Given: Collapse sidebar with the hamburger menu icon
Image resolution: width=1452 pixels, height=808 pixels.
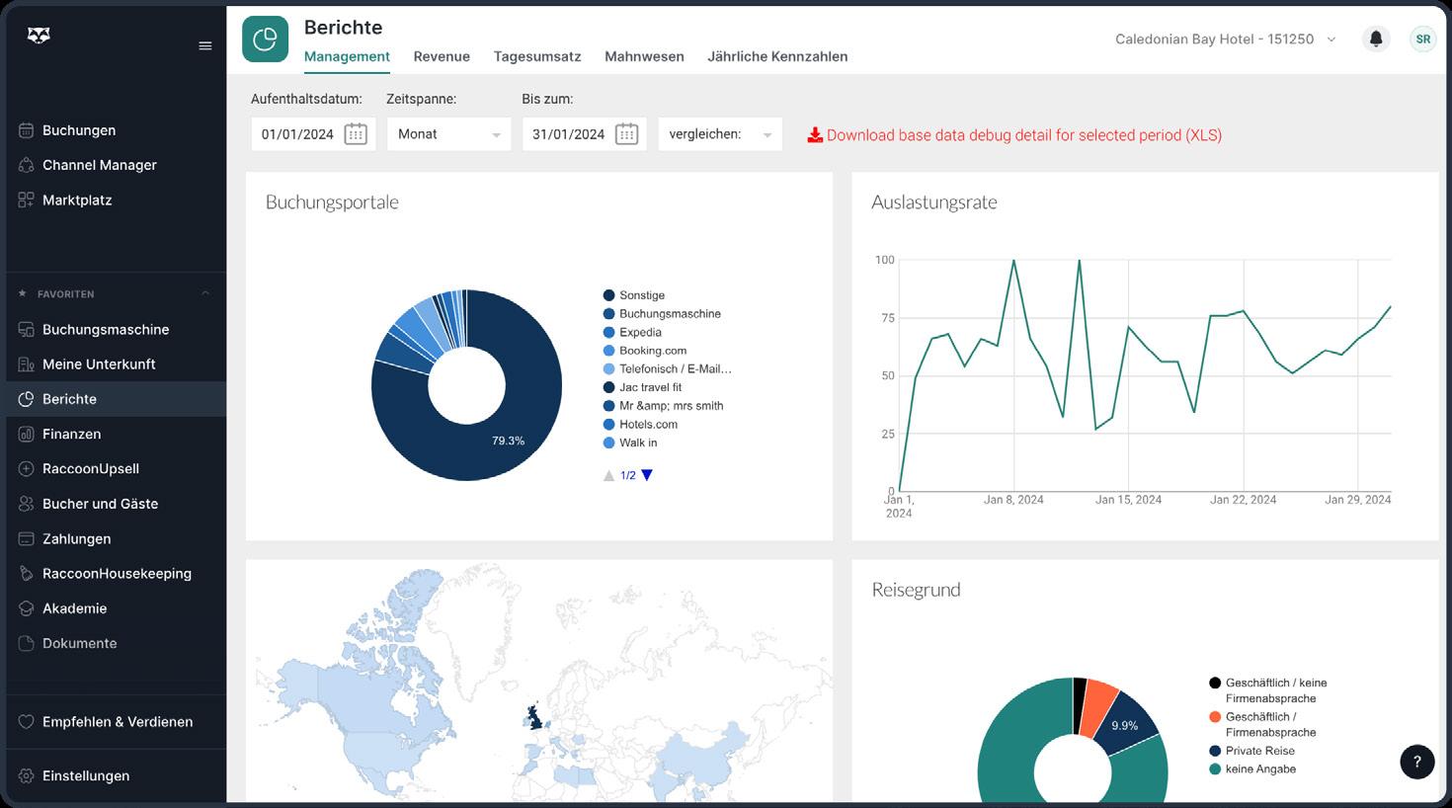Looking at the screenshot, I should point(205,45).
